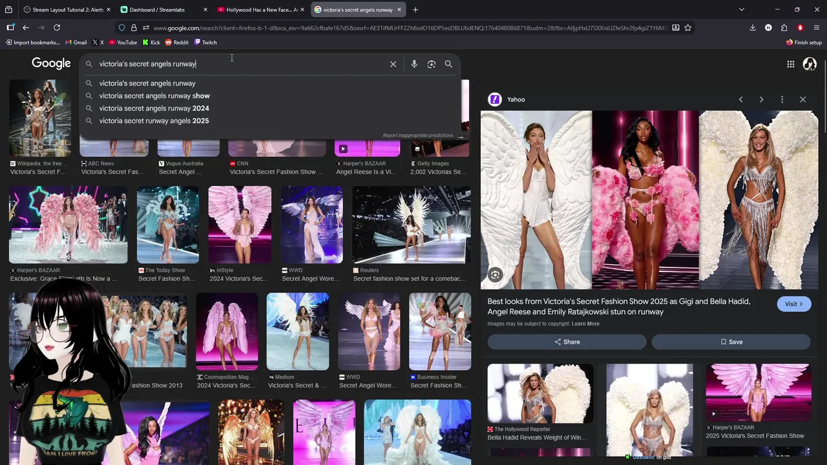
Task: Start a Google voice search
Action: click(x=414, y=64)
